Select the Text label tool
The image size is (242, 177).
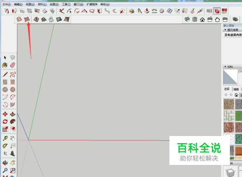13,146
